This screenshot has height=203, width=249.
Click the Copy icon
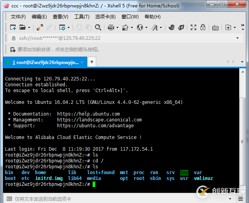tap(79, 27)
